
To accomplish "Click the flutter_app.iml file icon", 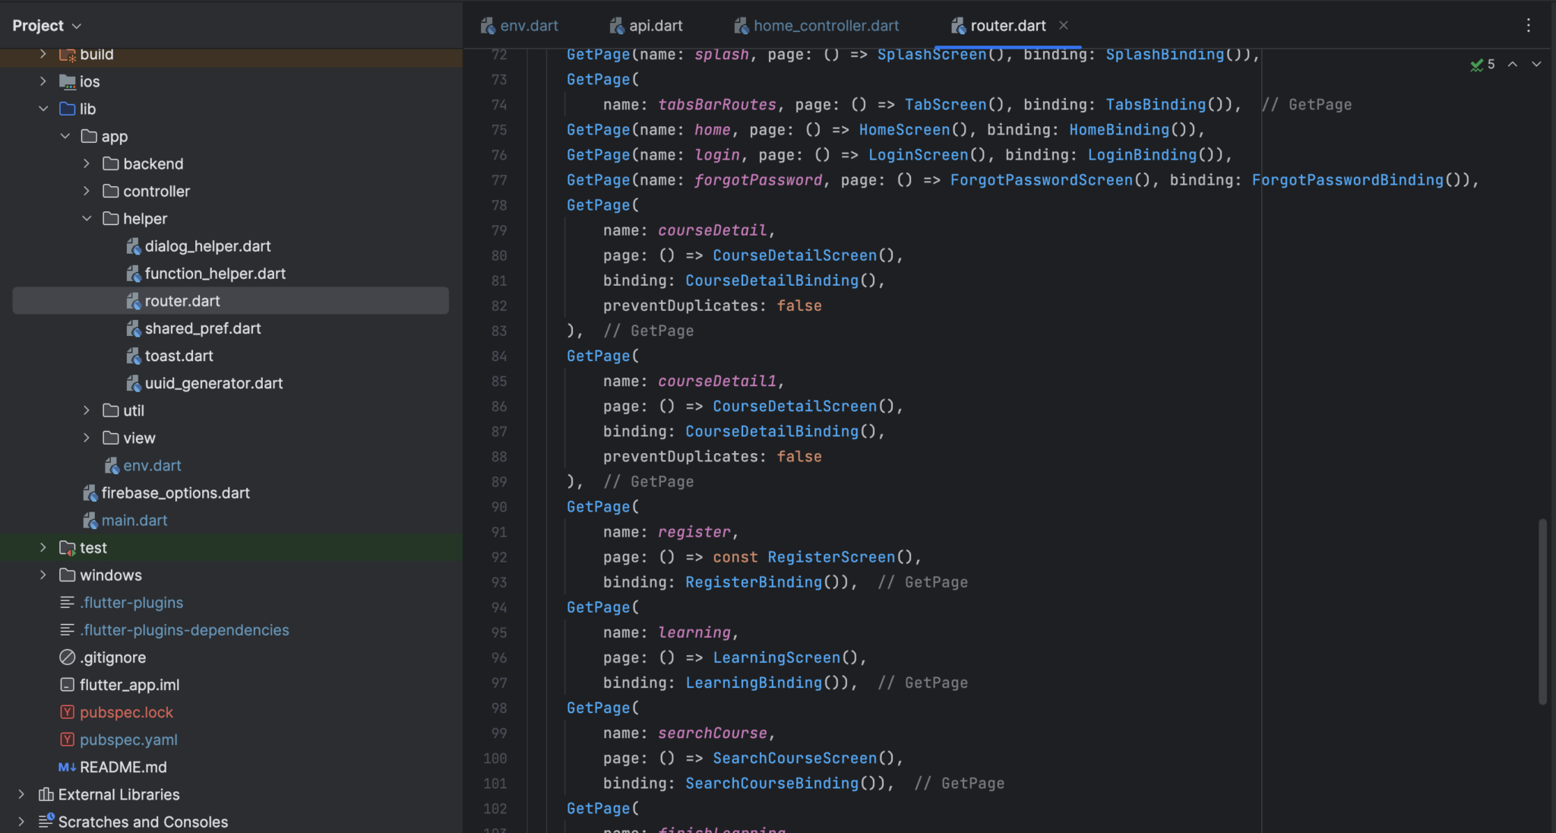I will point(68,684).
